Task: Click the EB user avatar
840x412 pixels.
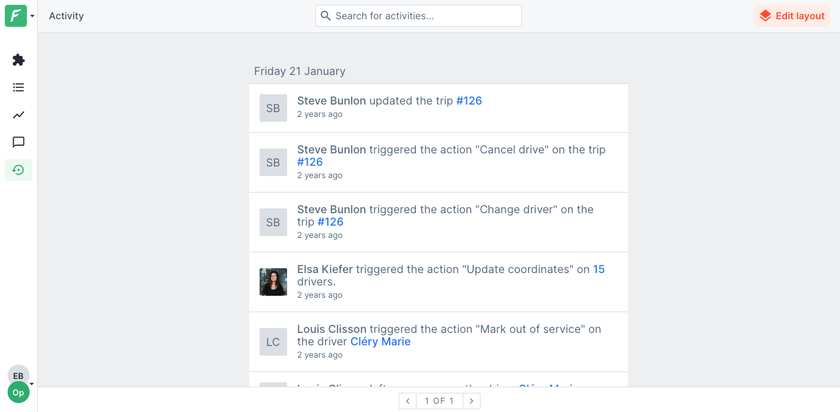Action: pyautogui.click(x=18, y=376)
